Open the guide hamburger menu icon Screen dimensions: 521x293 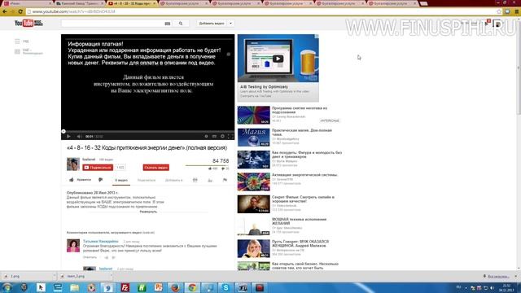pos(17,42)
